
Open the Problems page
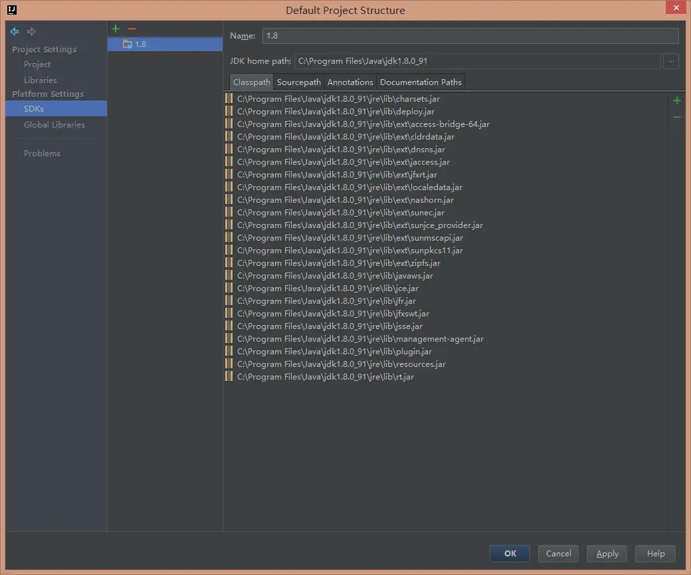click(42, 154)
